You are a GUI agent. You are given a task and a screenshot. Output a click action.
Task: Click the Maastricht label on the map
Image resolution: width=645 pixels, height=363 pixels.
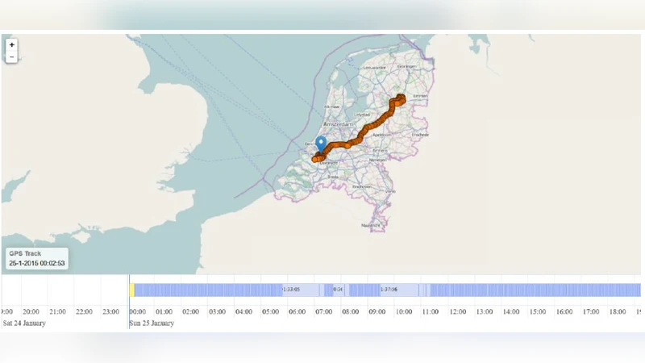pyautogui.click(x=369, y=225)
